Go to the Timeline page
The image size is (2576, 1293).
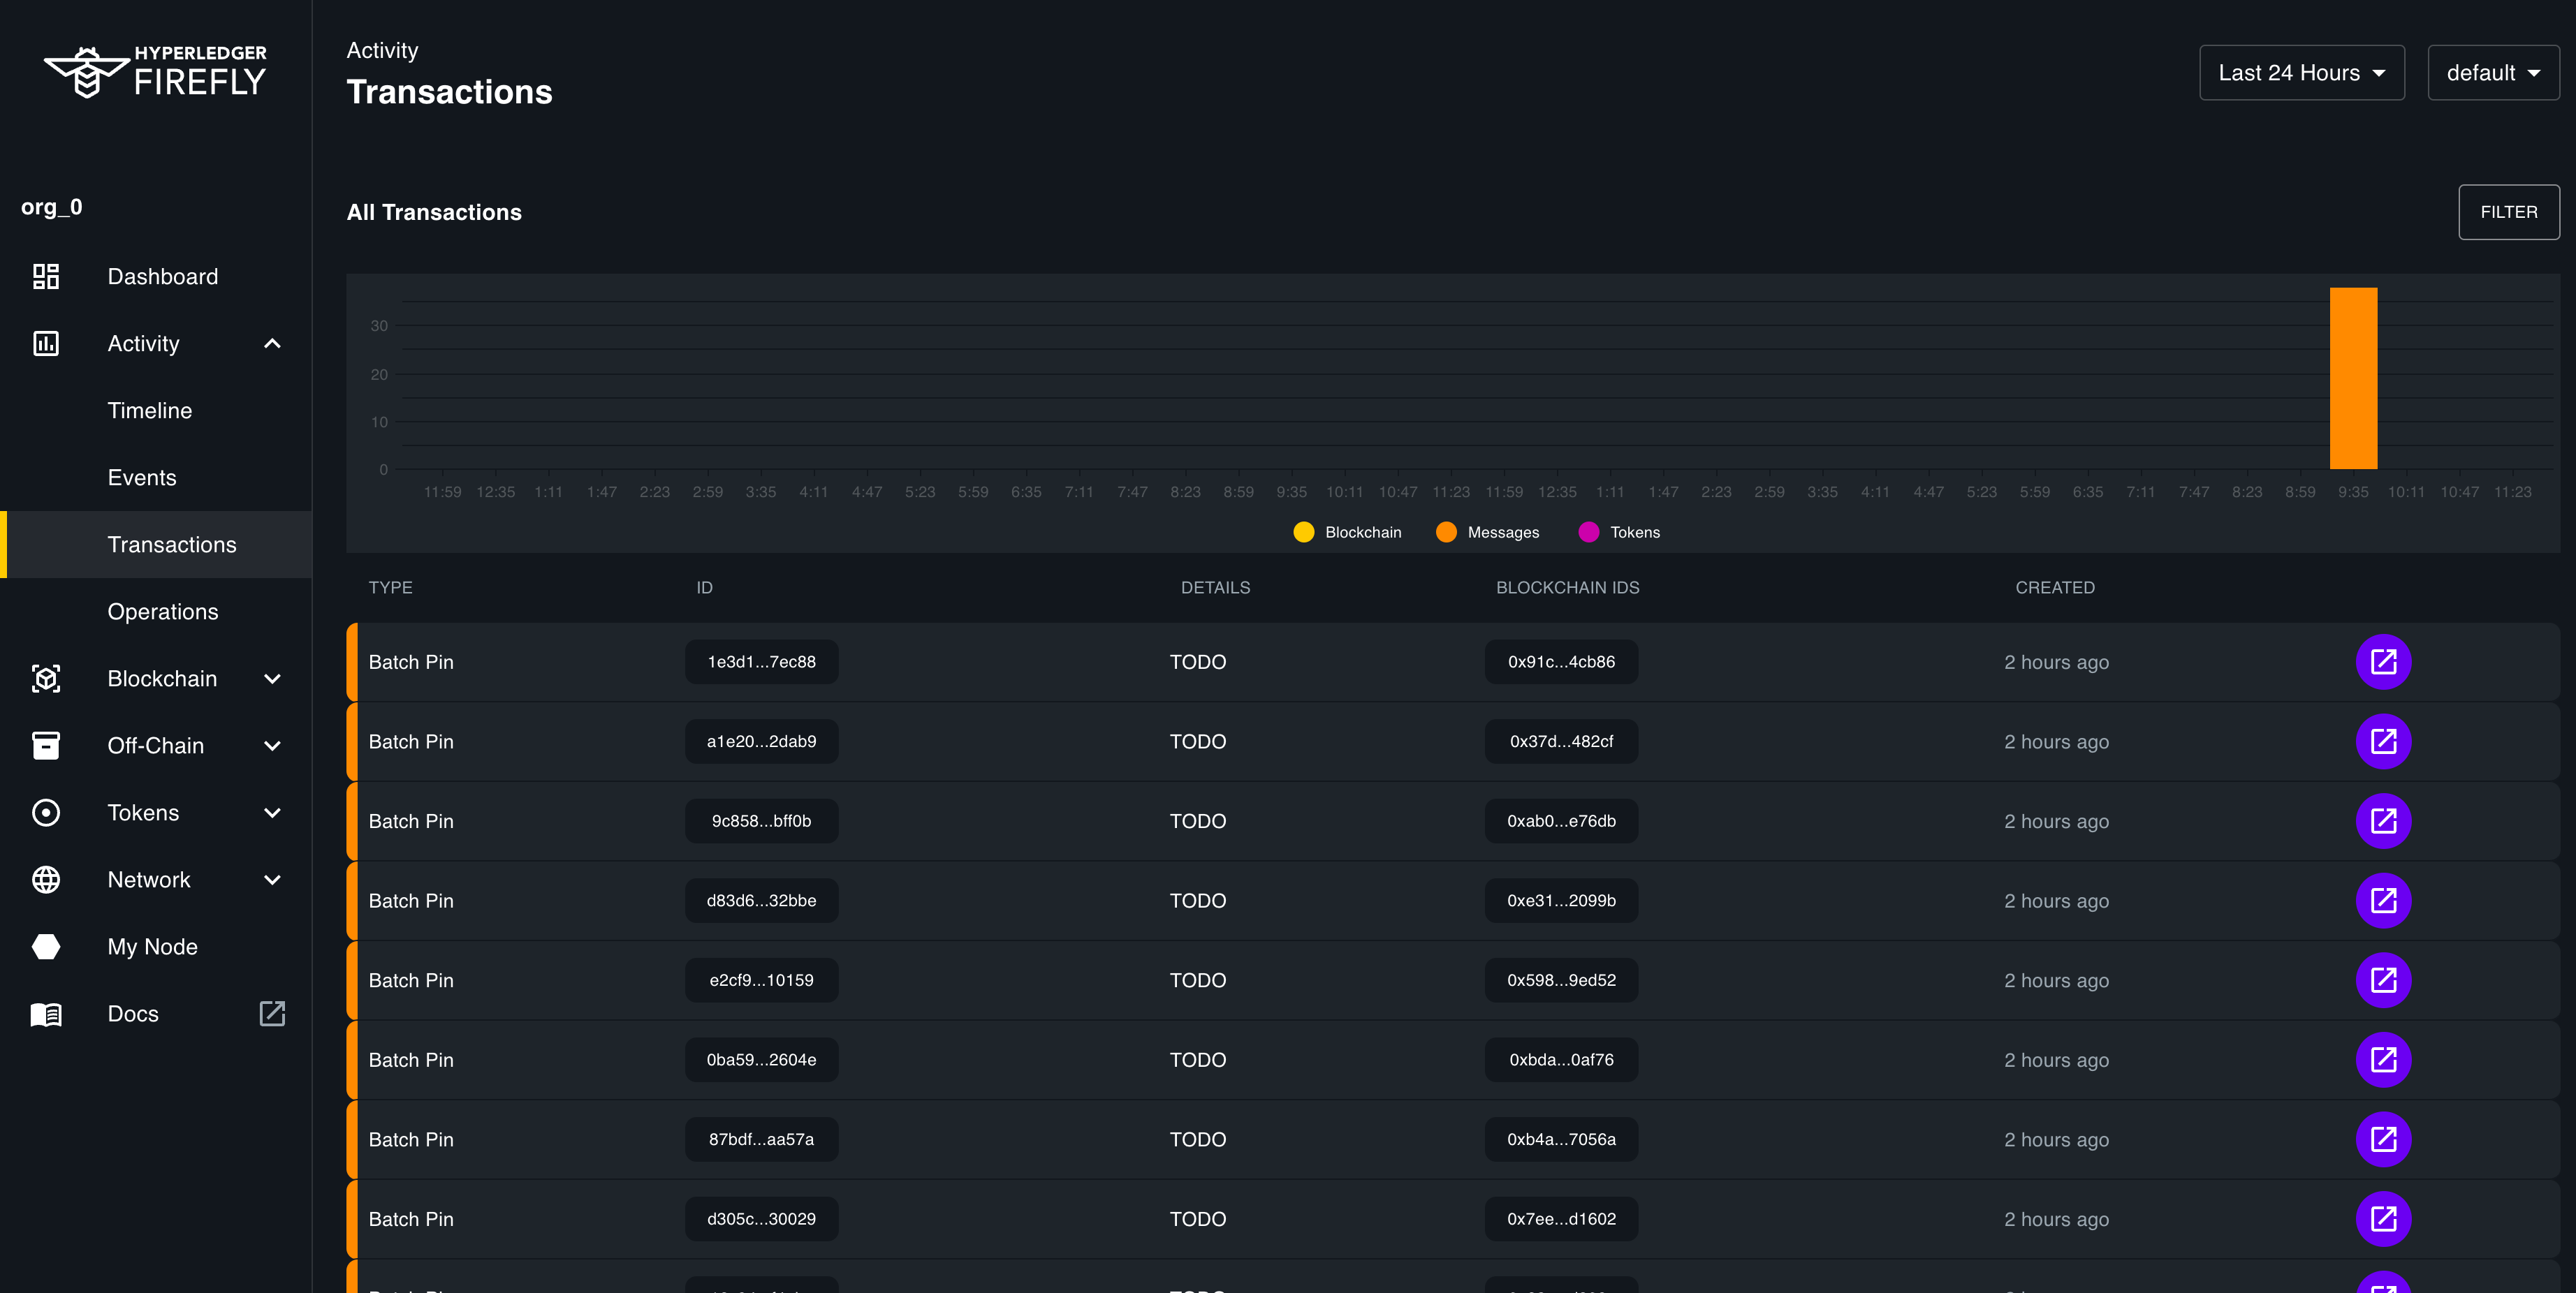(149, 410)
